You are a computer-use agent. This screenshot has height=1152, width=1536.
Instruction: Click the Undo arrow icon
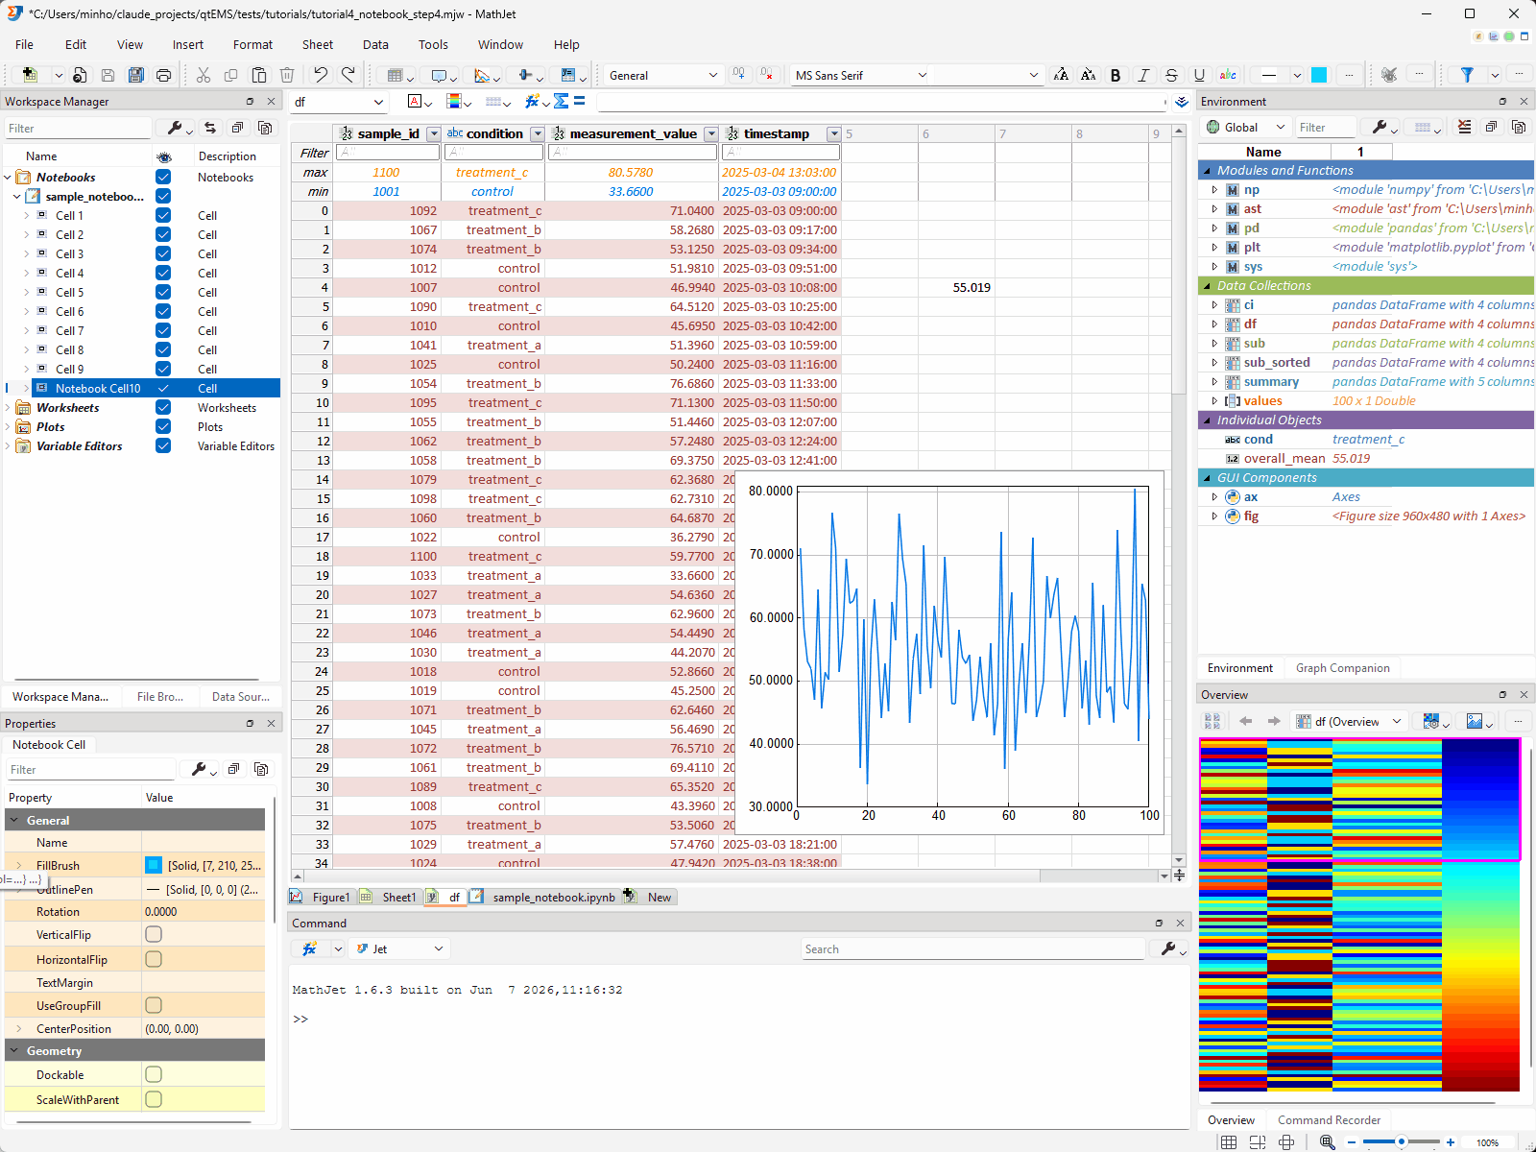[x=321, y=75]
